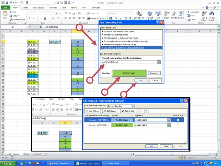221x166 pixels.
Task: Open the Font Size dropdown
Action: click(53, 14)
